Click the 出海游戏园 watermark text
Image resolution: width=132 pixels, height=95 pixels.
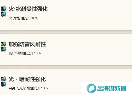pyautogui.click(x=112, y=89)
